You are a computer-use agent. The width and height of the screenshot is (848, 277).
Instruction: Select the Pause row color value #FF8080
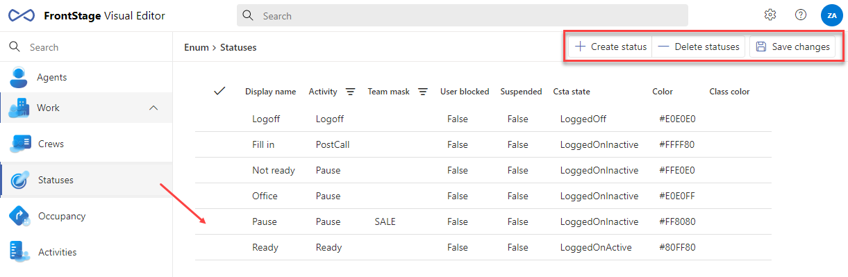(677, 221)
